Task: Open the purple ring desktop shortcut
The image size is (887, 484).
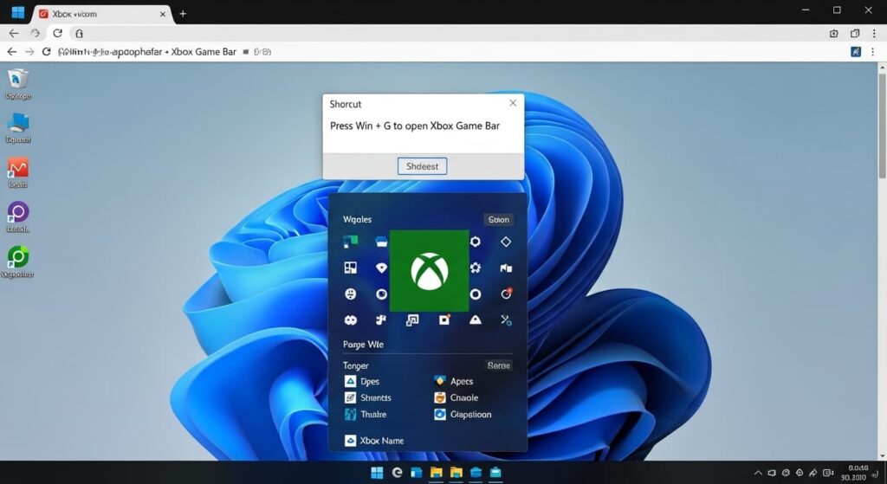Action: [x=17, y=217]
